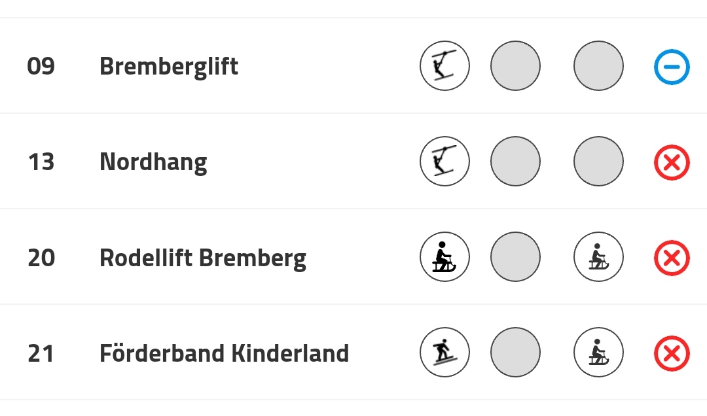707x416 pixels.
Task: Select the Nordhang lift name
Action: 153,162
